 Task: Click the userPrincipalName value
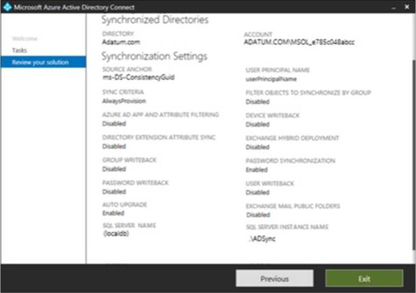[x=271, y=79]
